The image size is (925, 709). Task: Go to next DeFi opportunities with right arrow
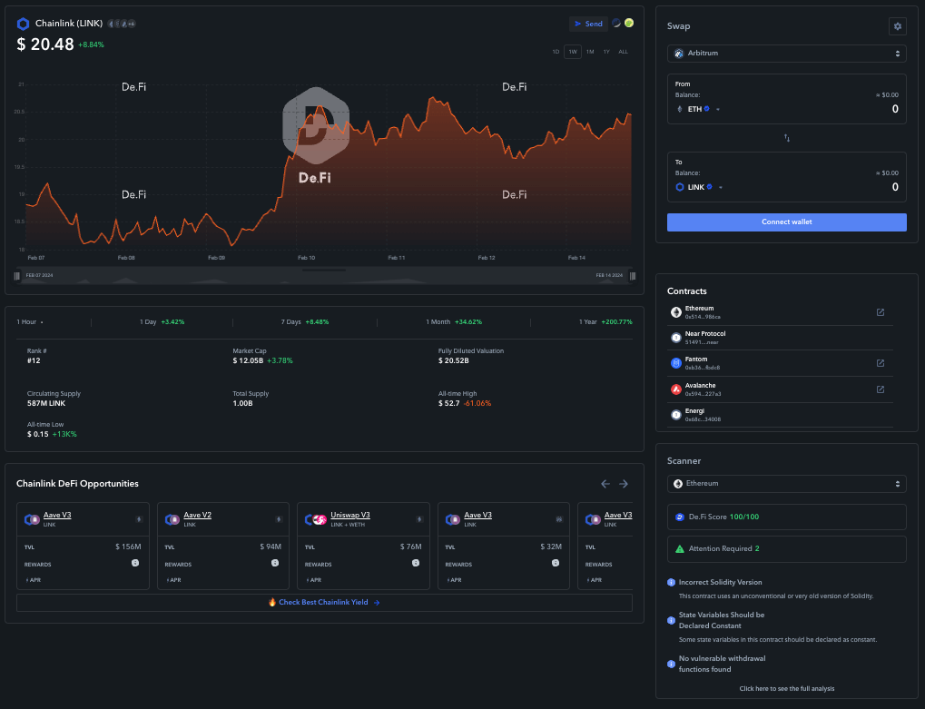[624, 484]
